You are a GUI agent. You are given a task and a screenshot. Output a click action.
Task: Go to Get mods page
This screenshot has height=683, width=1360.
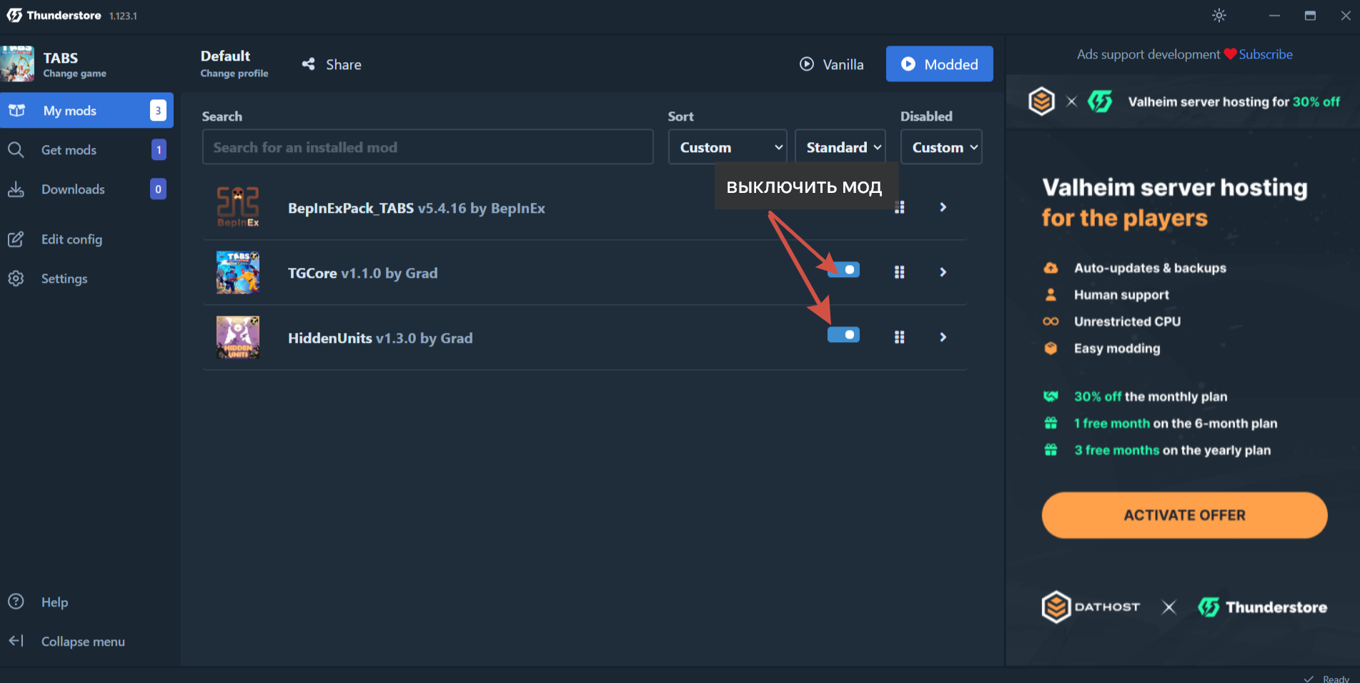coord(86,149)
